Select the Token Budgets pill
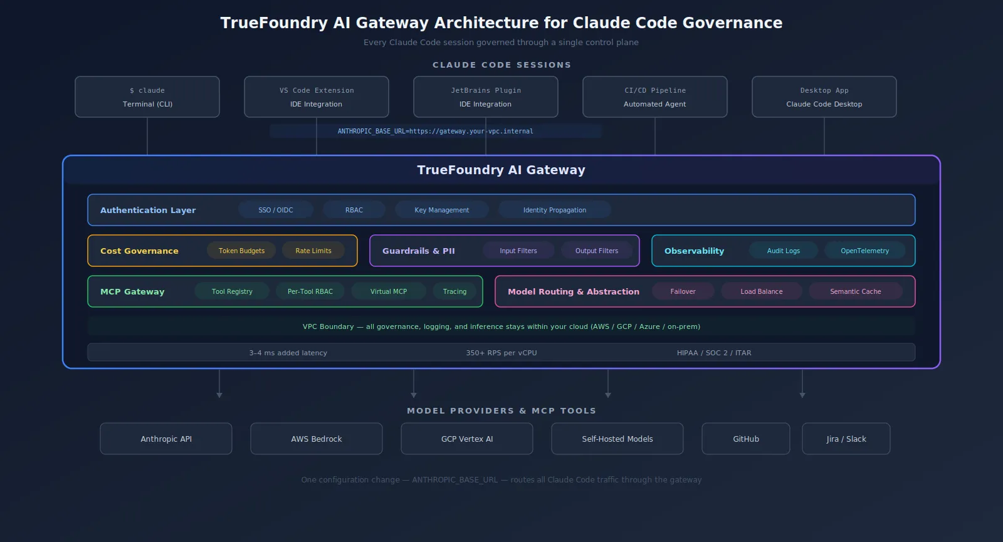1003x542 pixels. pyautogui.click(x=241, y=251)
